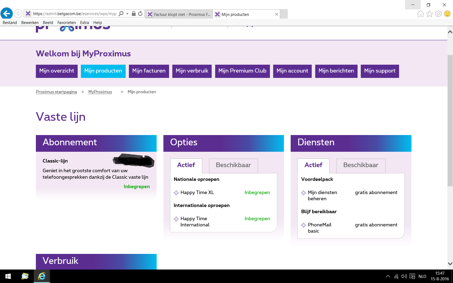
Task: Select the Actief tab under Opties
Action: [186, 165]
